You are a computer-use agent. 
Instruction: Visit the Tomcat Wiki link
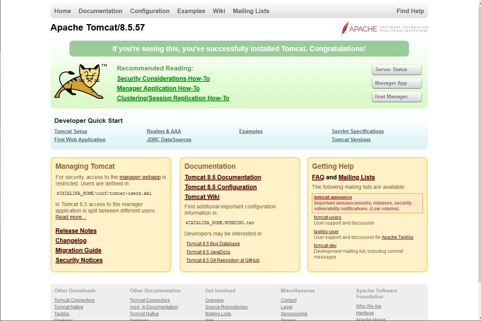202,197
